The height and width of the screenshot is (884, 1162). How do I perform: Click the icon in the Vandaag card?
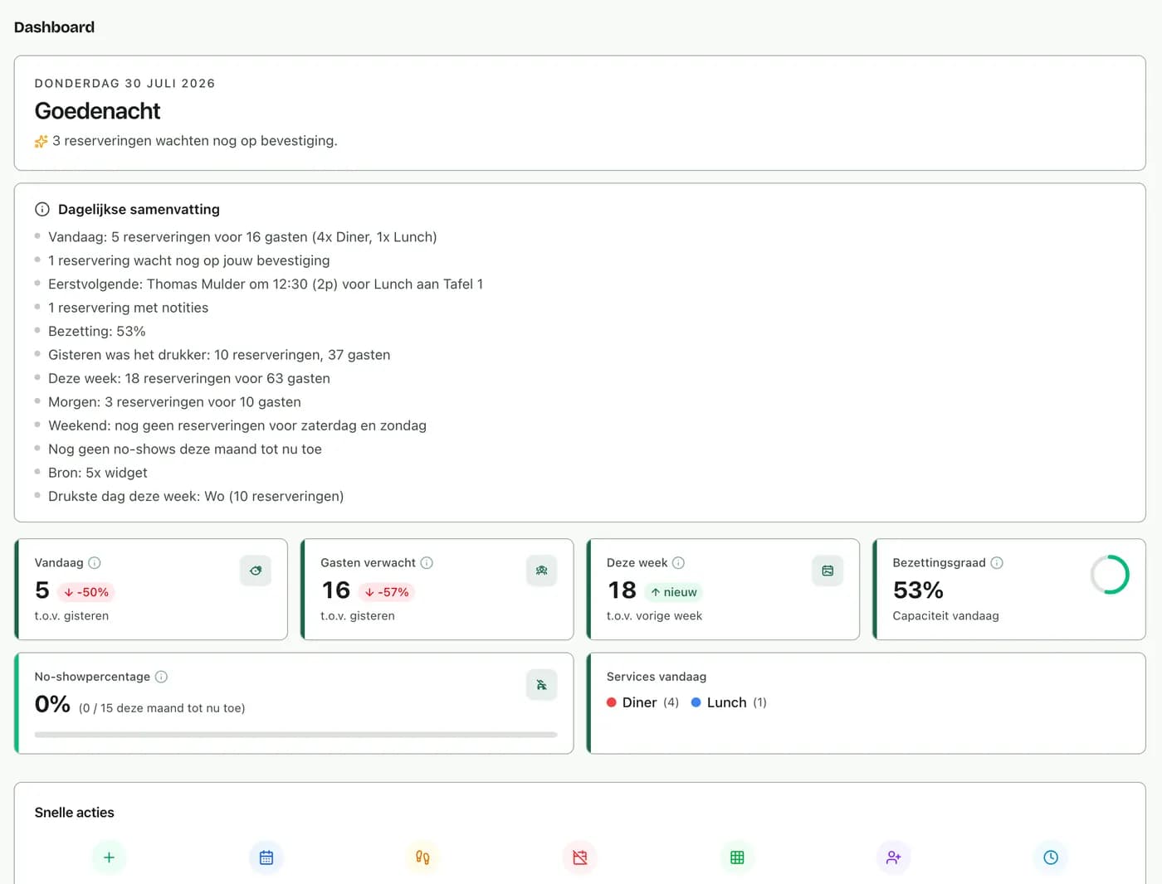tap(256, 571)
